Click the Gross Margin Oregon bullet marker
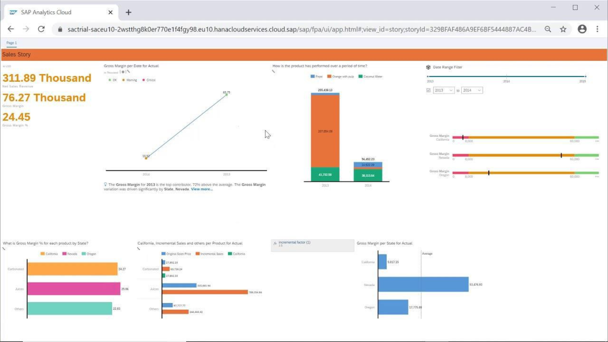Screen dimensions: 608x342 (x=489, y=173)
